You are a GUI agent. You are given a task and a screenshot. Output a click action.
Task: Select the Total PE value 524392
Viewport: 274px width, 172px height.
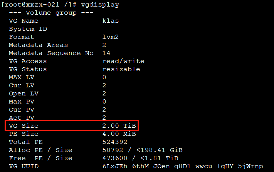coord(115,142)
